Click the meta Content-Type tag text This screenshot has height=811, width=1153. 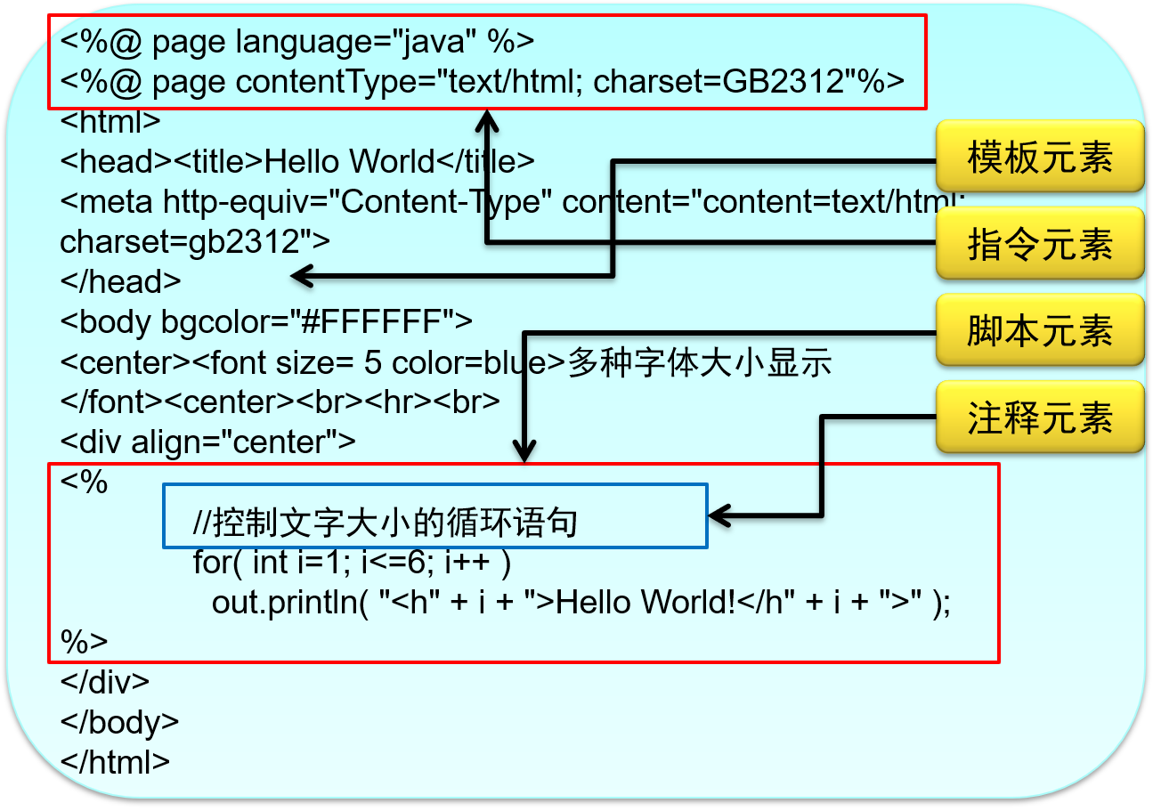point(356,201)
